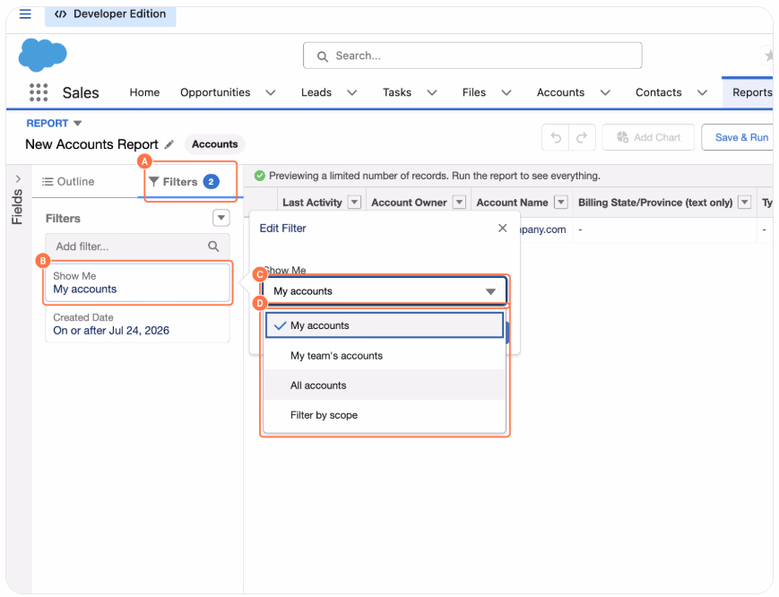Switch to the Outline tab
The image size is (779, 597).
[68, 182]
